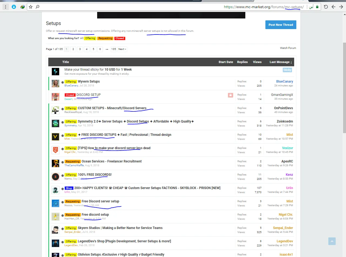This screenshot has height=257, width=346.
Task: Click the Watch Forum link
Action: [x=288, y=48]
